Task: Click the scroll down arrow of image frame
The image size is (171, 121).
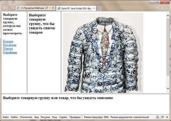Action: [x=168, y=88]
